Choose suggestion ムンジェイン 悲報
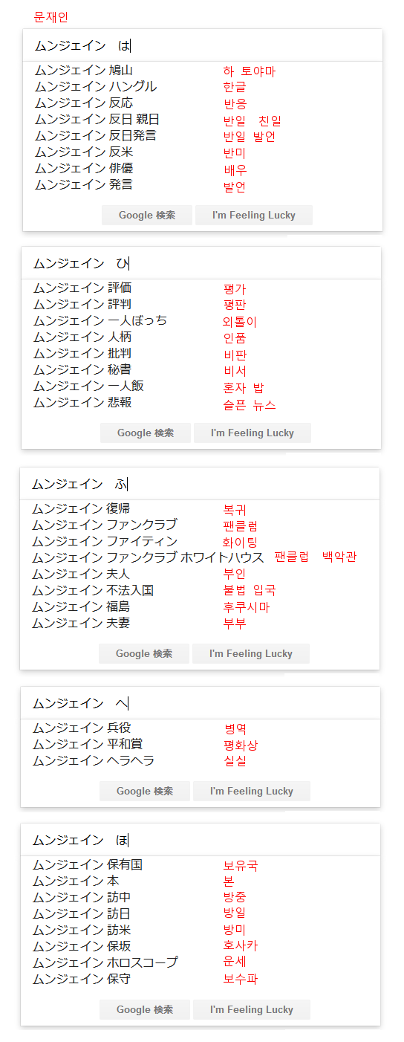 pos(82,402)
